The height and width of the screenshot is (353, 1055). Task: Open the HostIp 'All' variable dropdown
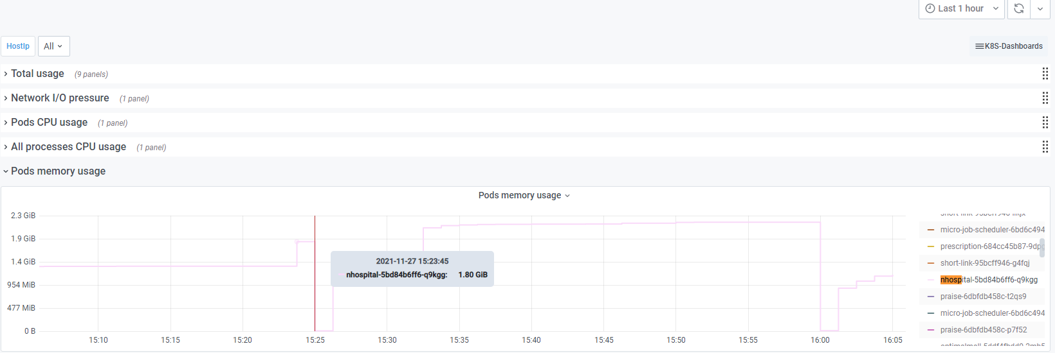coord(53,46)
